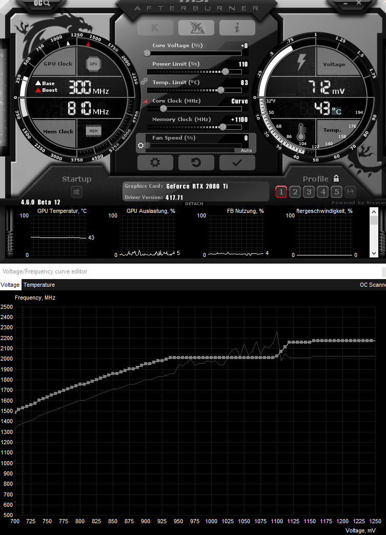Click the Power Limit value 110

pyautogui.click(x=243, y=64)
